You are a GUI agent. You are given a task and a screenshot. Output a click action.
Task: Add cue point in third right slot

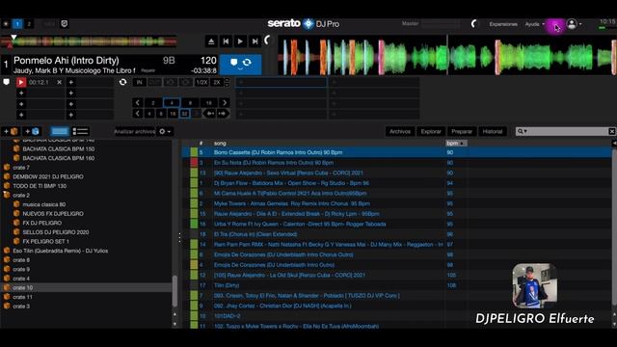click(x=70, y=104)
